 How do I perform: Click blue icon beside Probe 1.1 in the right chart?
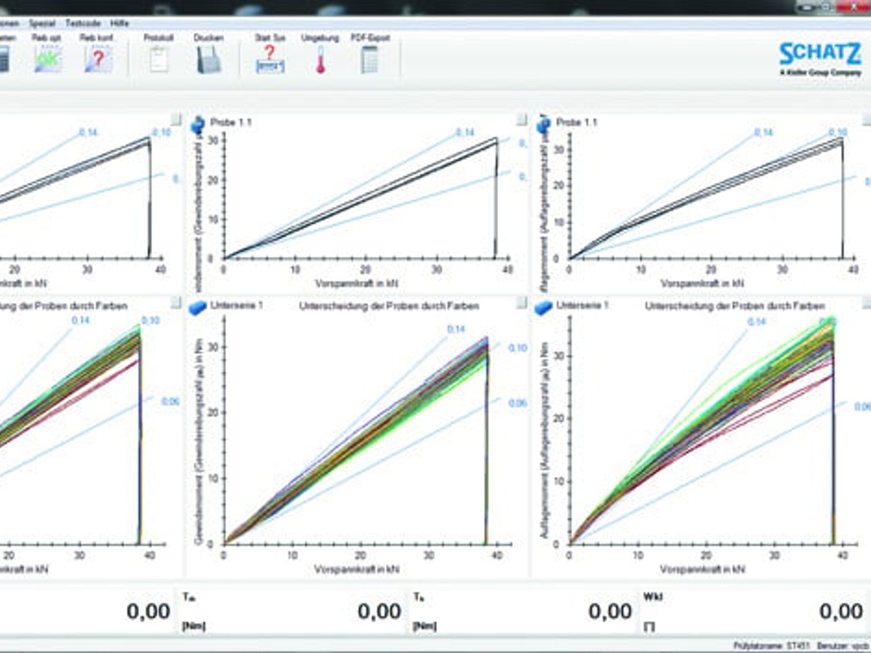[544, 125]
